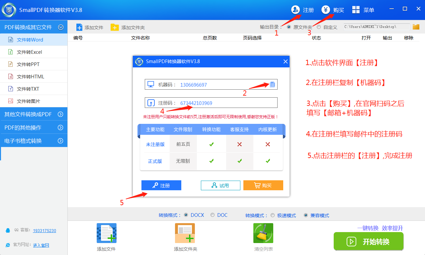Screen dimensions: 425x255
Task: Click the 无限制 table cell
Action: [183, 161]
